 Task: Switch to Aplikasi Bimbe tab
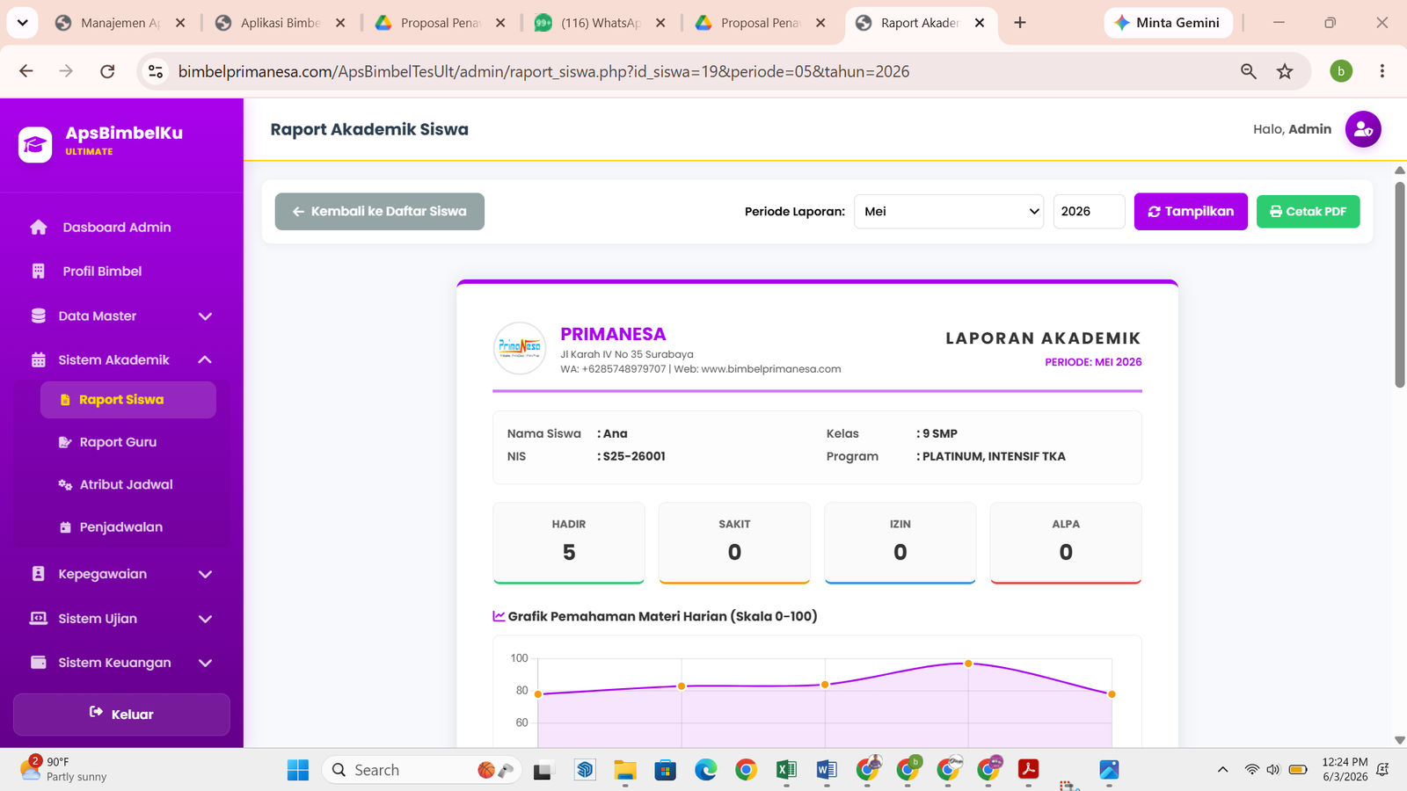coord(280,23)
